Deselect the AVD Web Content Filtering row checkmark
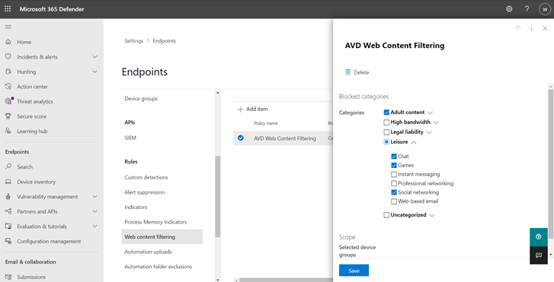The width and height of the screenshot is (554, 282). point(241,138)
